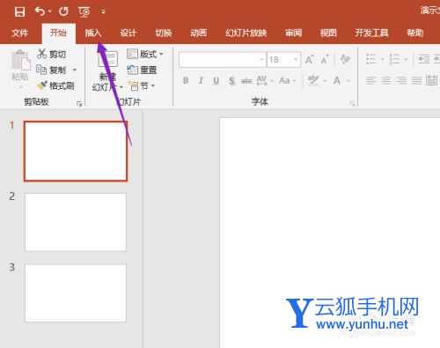The height and width of the screenshot is (348, 440).
Task: Switch to the 切换 tab
Action: coord(164,33)
